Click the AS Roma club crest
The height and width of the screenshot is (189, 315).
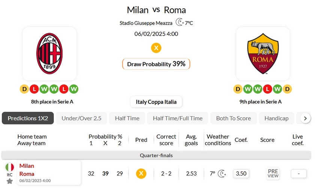pos(263,53)
